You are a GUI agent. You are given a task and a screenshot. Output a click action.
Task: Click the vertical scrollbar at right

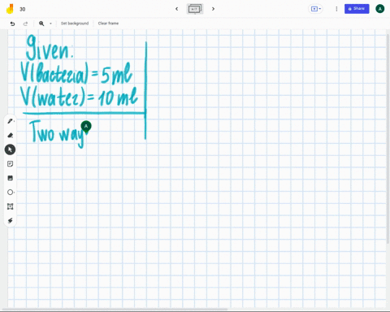[x=388, y=138]
